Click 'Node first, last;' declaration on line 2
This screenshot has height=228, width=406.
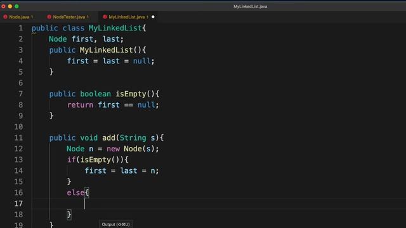pos(86,39)
